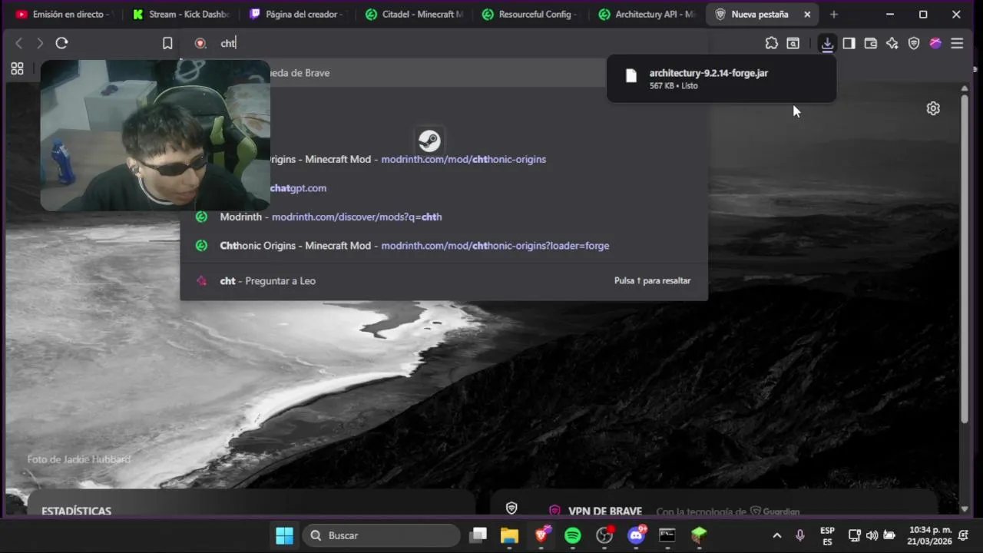Open the clock showing 10:34 p. m.
Screen dimensions: 983x553
pos(928,535)
